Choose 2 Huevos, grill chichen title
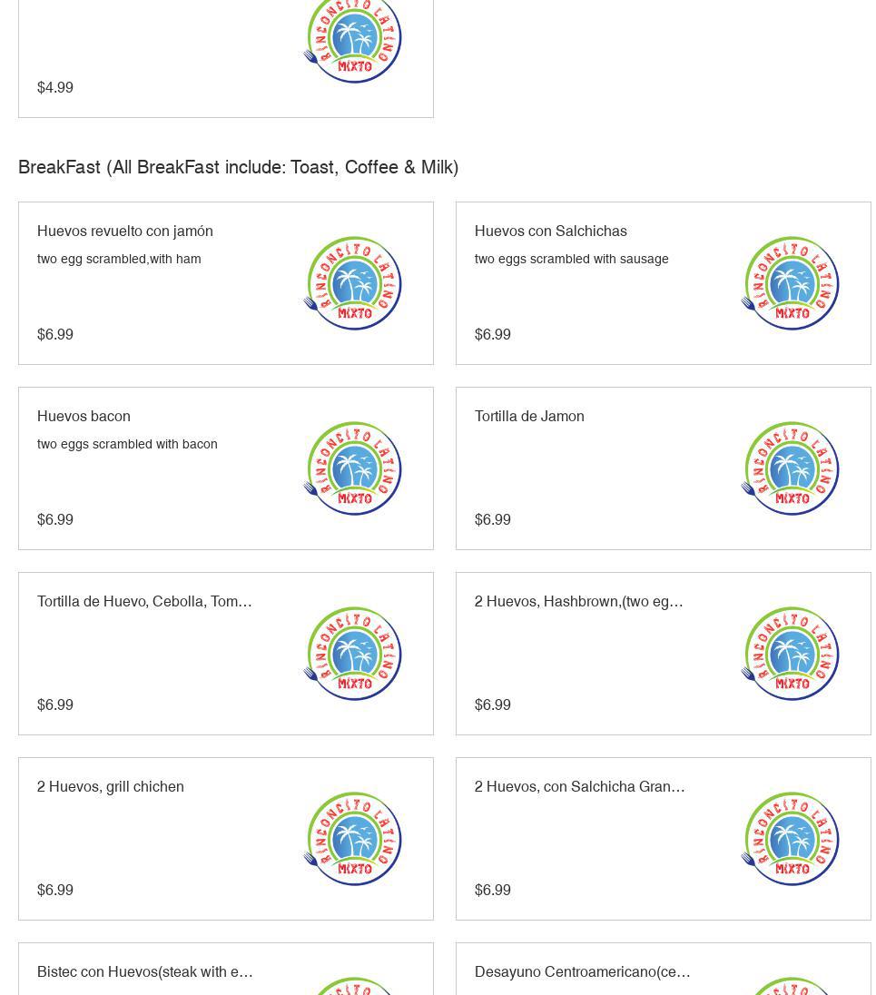 pos(111,786)
